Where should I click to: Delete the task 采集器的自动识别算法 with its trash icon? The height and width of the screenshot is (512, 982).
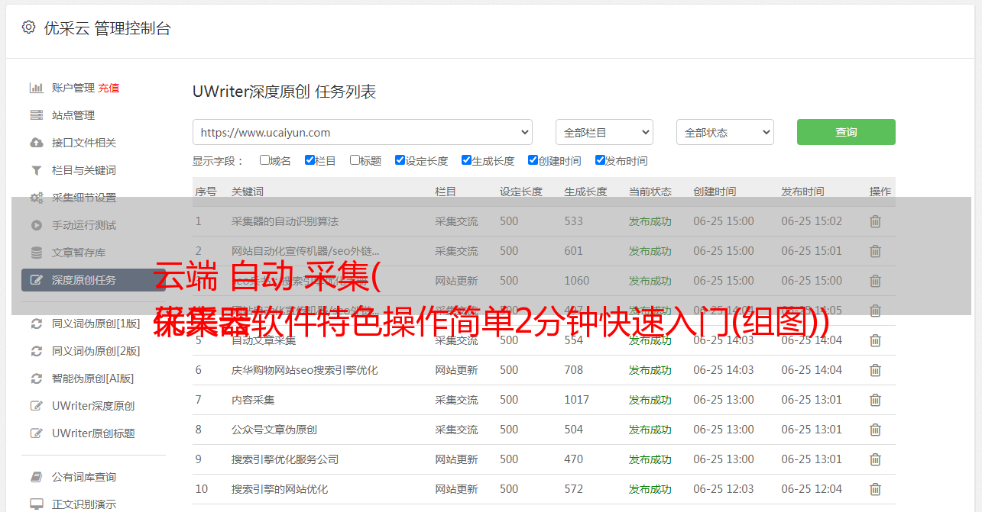point(875,221)
